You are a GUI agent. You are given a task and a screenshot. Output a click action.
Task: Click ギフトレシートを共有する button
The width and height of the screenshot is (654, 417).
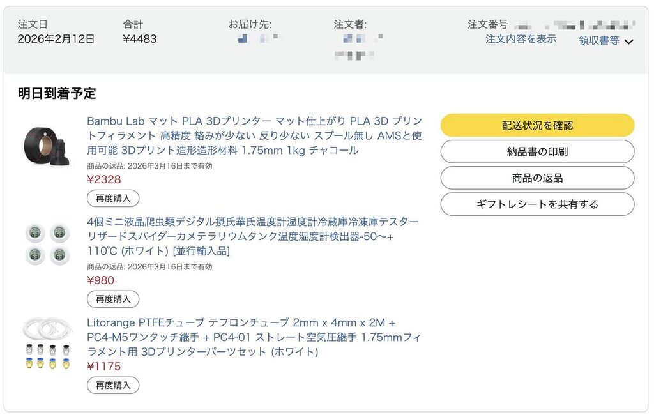pos(537,204)
